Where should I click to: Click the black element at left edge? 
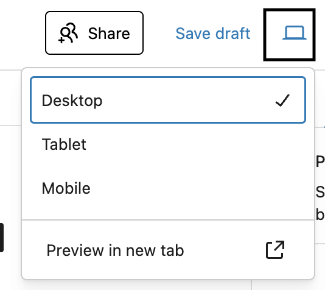tap(2, 238)
